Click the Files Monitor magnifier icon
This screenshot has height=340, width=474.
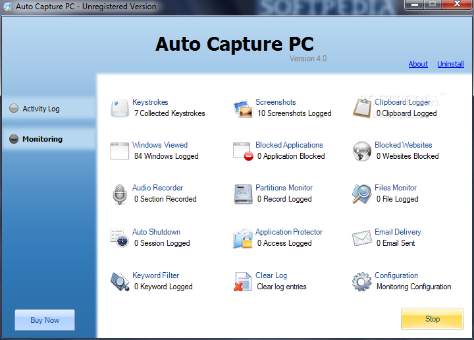point(362,194)
